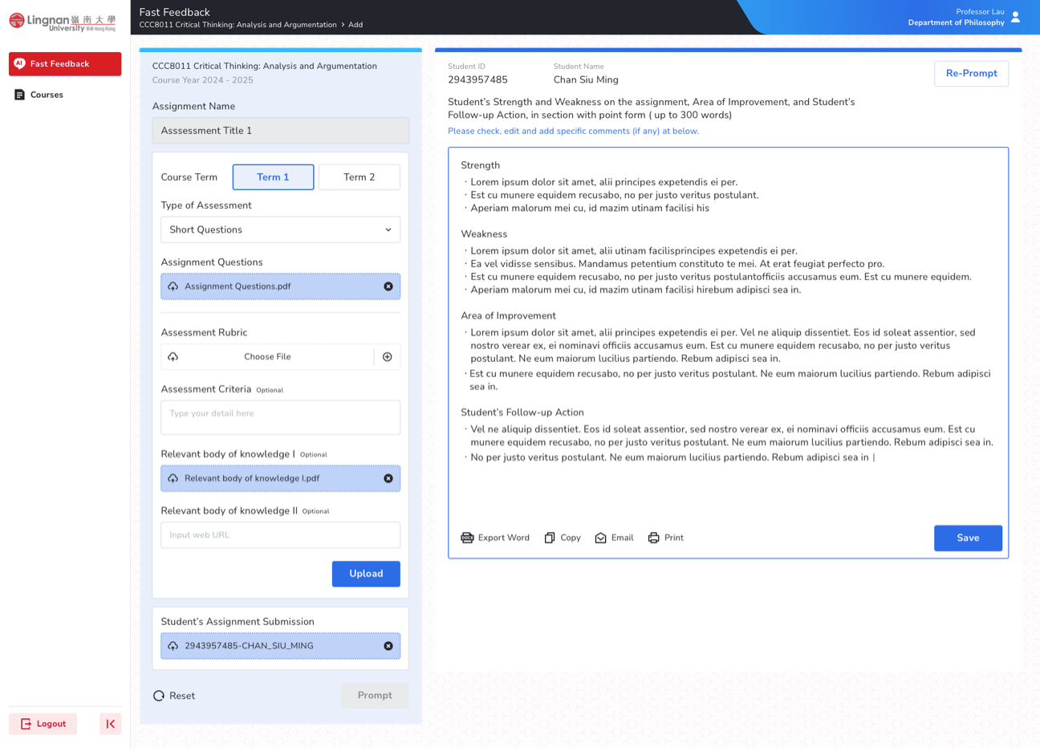The height and width of the screenshot is (751, 1040).
Task: Email the feedback
Action: (614, 538)
